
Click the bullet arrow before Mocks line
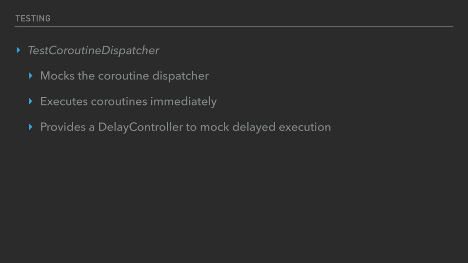(x=31, y=76)
